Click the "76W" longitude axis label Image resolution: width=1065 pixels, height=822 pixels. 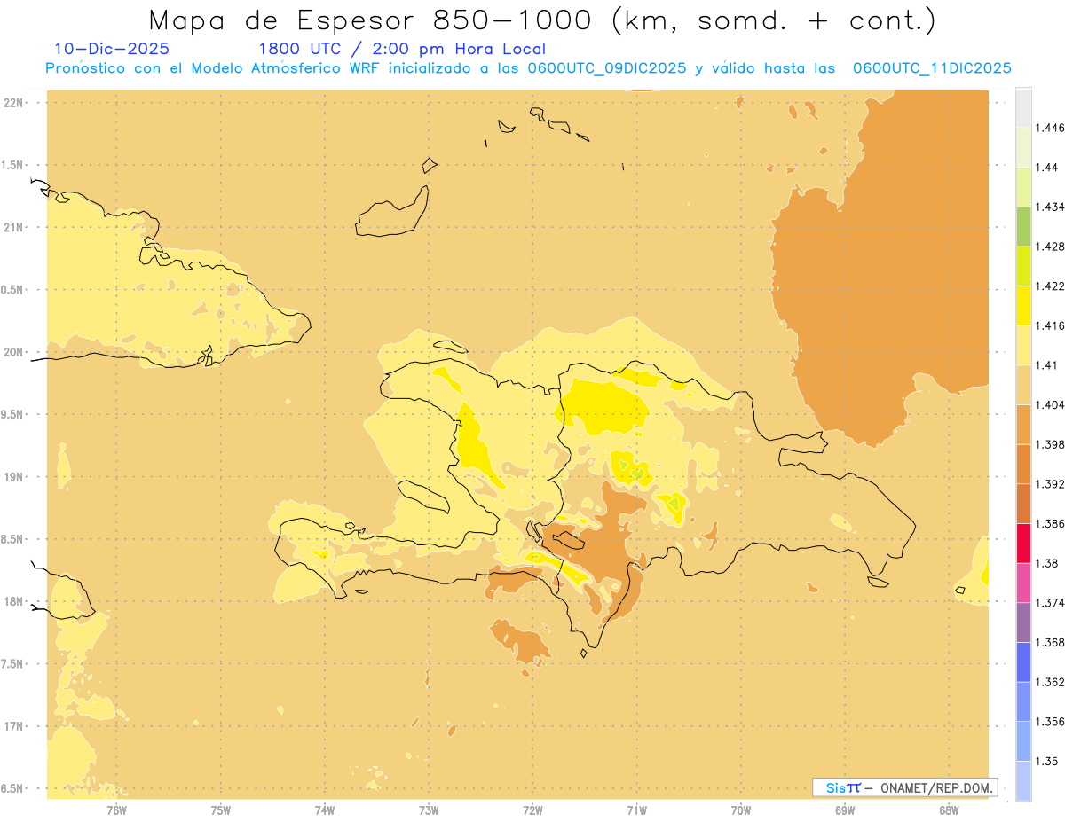coord(116,810)
